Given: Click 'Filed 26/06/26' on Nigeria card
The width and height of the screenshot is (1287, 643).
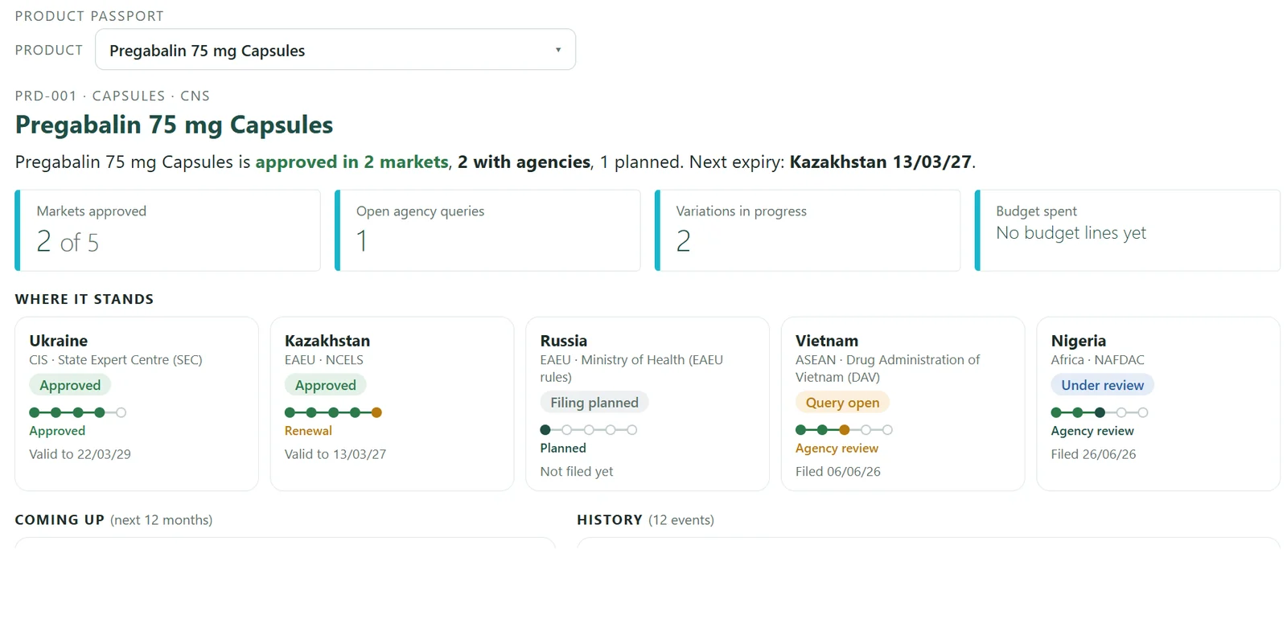Looking at the screenshot, I should click(1093, 454).
